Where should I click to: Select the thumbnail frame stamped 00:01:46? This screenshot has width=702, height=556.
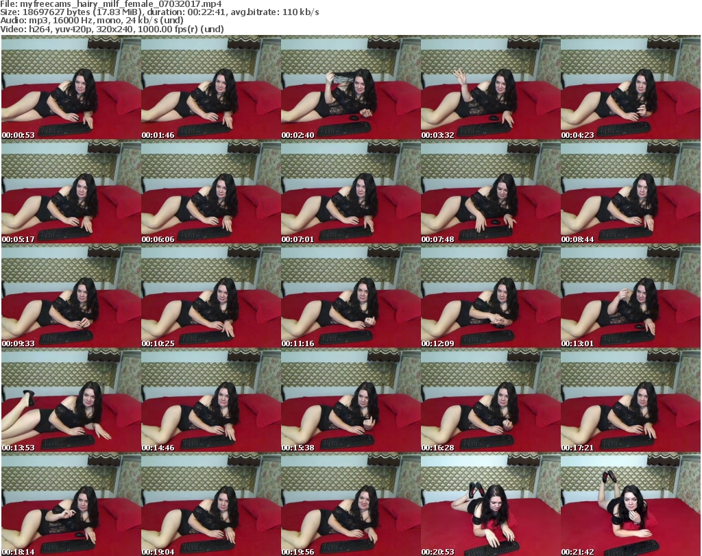click(x=211, y=87)
